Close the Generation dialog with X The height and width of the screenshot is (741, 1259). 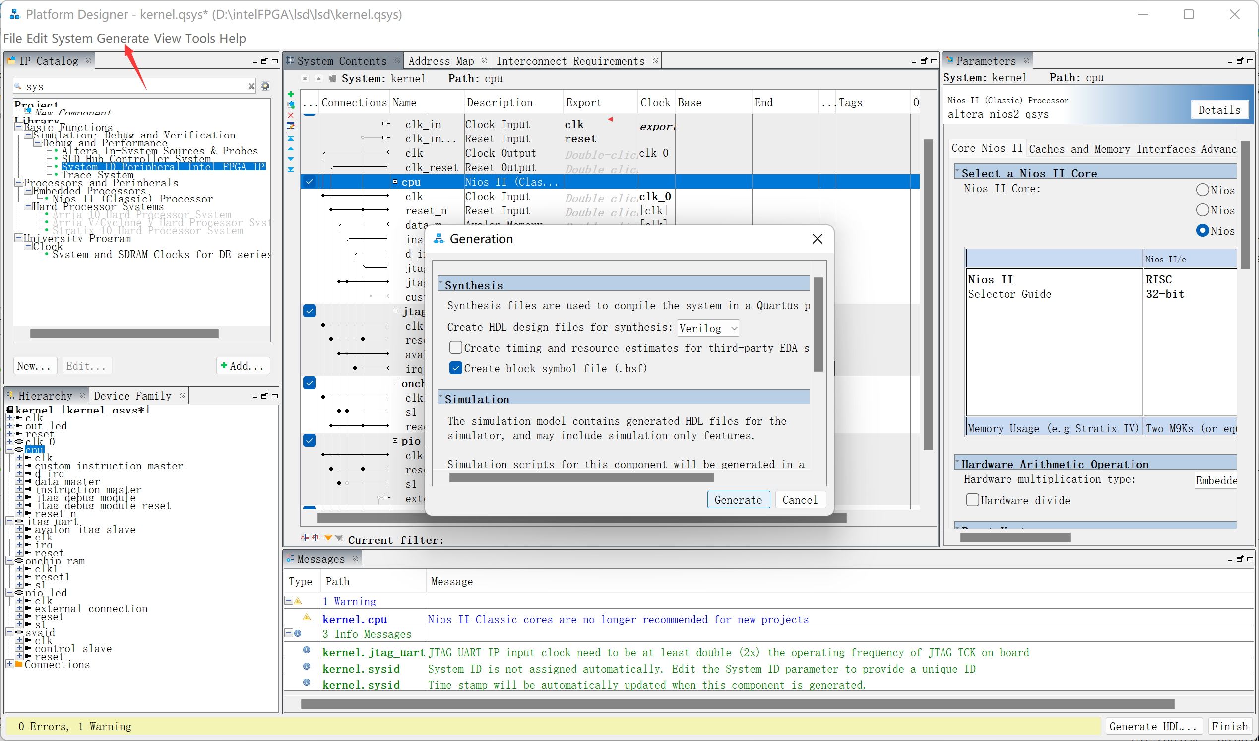(817, 239)
